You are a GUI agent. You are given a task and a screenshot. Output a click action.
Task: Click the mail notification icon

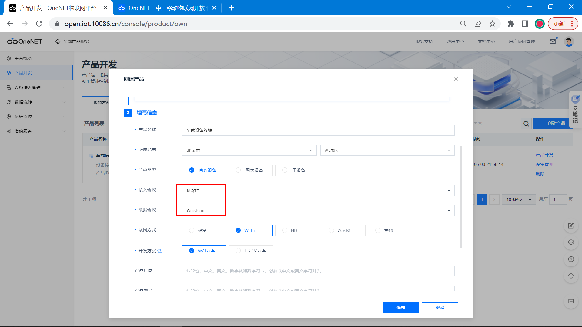(x=553, y=41)
